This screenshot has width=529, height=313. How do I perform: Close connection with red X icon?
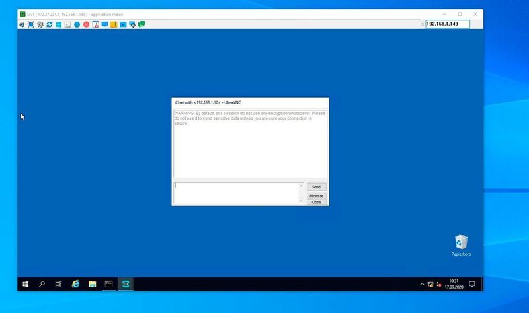(87, 24)
